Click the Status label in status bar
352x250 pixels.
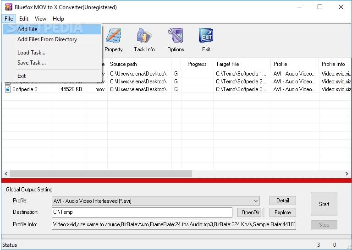click(x=10, y=245)
